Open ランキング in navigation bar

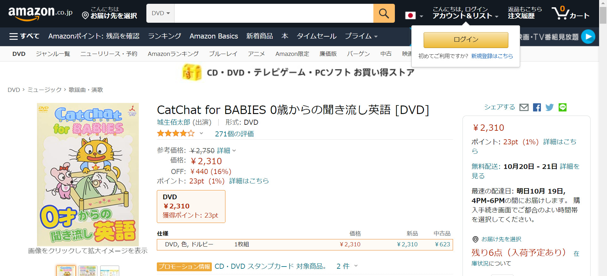point(165,36)
